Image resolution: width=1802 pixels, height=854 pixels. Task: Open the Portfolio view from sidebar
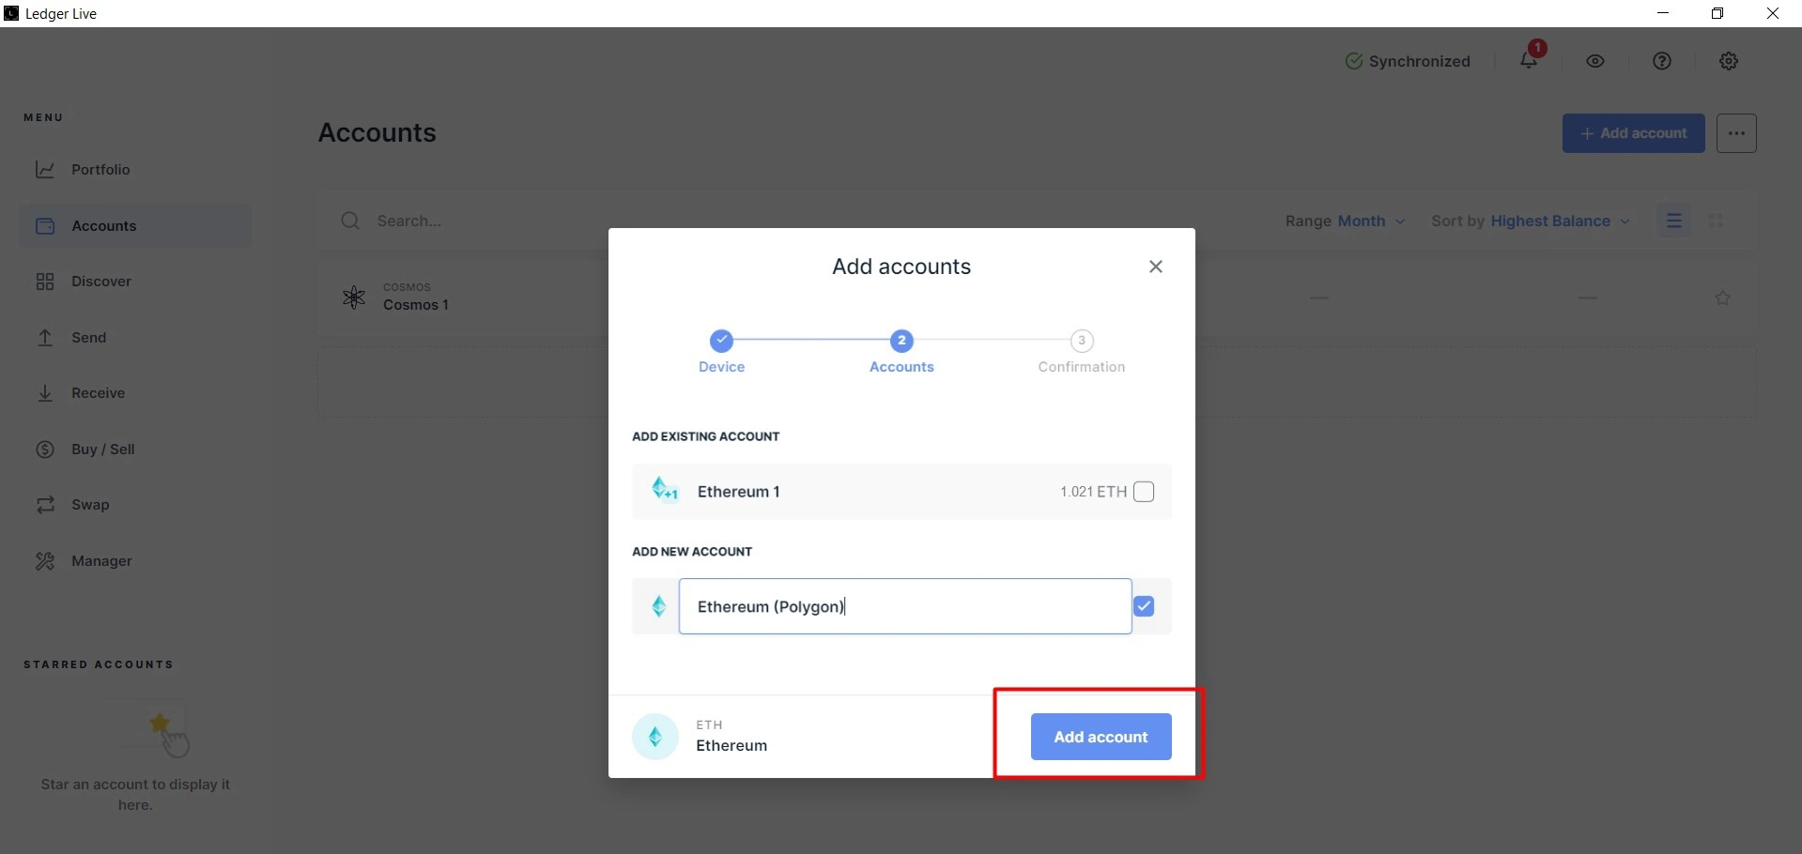point(101,170)
